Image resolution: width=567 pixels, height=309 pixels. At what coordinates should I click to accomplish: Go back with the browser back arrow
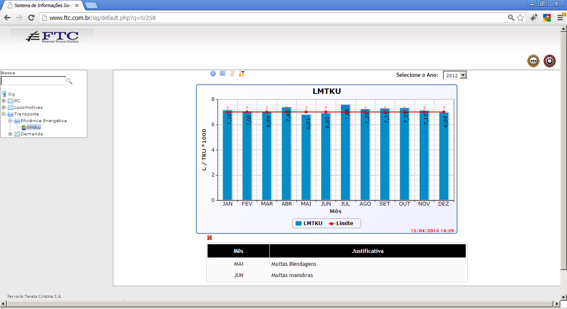7,17
